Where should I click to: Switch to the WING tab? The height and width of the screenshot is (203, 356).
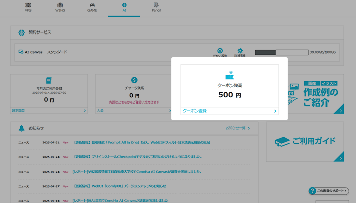[60, 8]
